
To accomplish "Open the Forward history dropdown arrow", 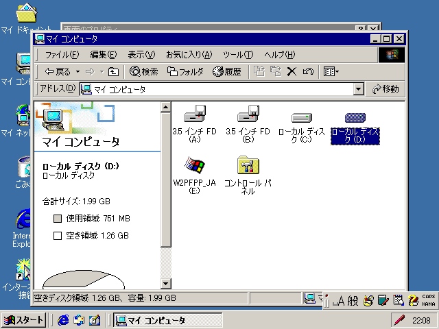I will (102, 72).
